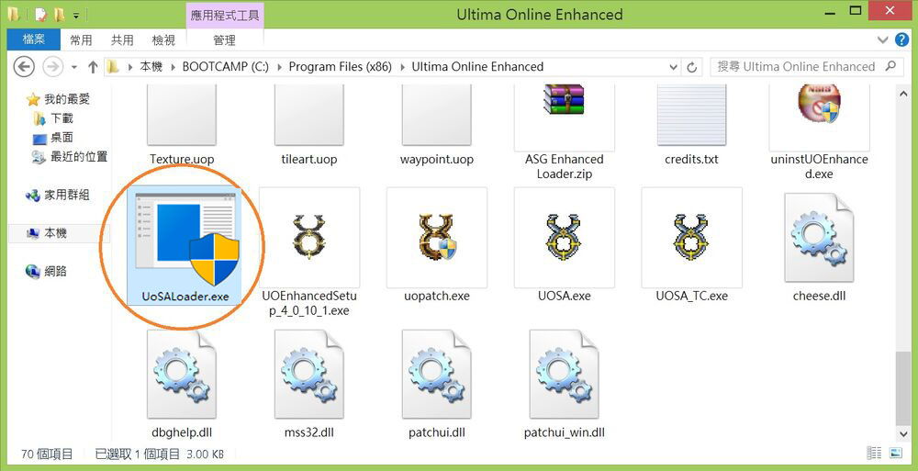Select the patchui.dll file icon
Image resolution: width=918 pixels, height=471 pixels.
pyautogui.click(x=437, y=375)
